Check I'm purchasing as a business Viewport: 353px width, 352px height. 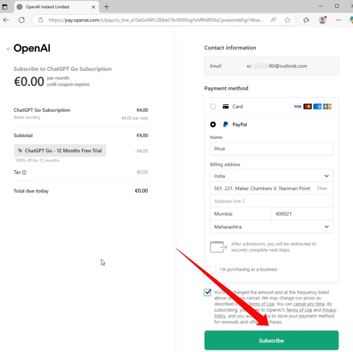(213, 270)
